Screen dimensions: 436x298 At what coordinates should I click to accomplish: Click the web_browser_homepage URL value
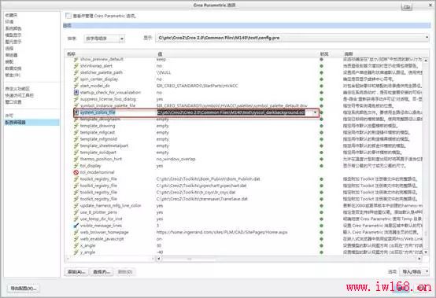(x=222, y=233)
